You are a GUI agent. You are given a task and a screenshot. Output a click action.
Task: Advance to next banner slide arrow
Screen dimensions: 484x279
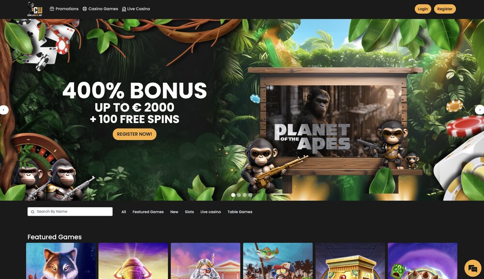coord(480,110)
